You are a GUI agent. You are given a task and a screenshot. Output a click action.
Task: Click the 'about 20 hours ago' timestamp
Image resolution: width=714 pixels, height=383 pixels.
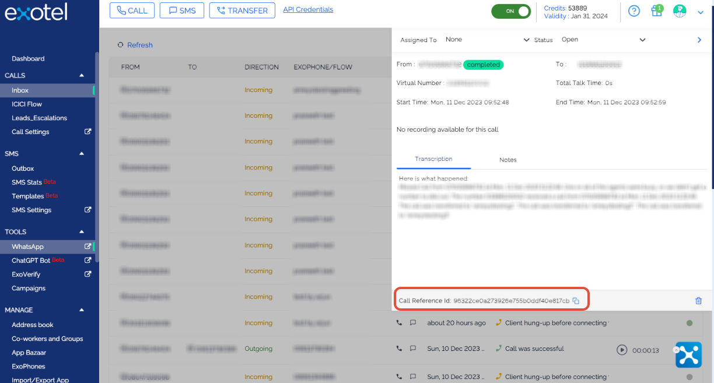pyautogui.click(x=456, y=323)
